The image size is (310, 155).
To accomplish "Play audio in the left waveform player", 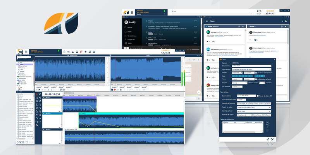I will point(40,90).
